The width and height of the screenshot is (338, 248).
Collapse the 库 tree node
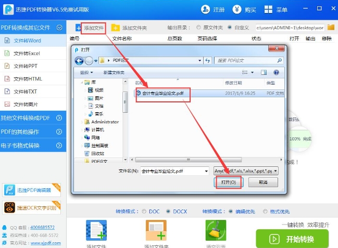82,82
